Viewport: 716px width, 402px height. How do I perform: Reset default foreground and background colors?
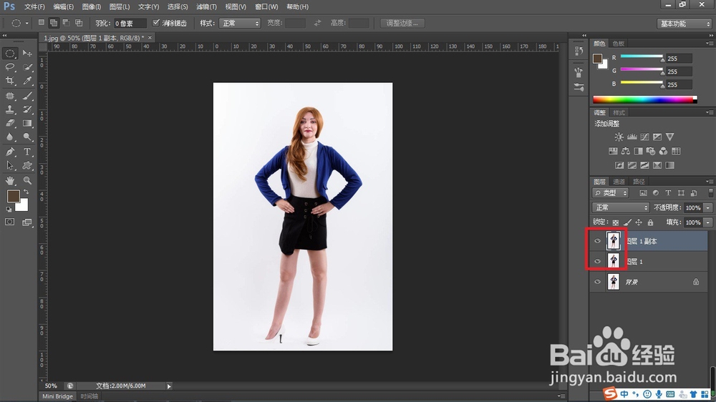point(9,210)
